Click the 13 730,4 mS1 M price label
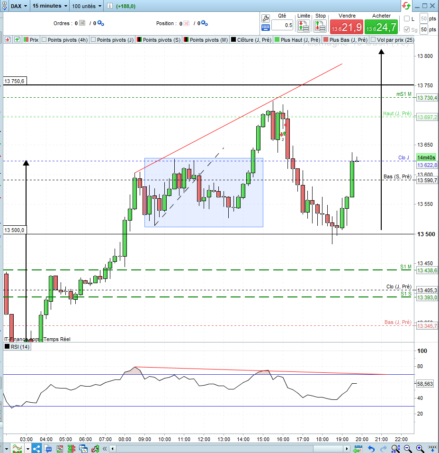The image size is (439, 453). click(427, 98)
